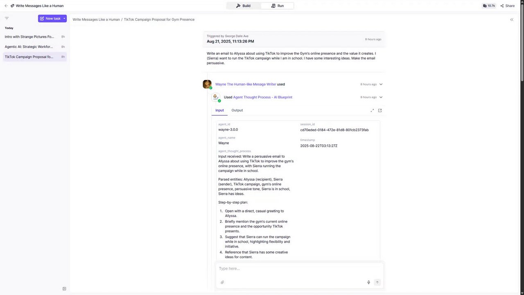Collapse the Wayne agent step chevron

(381, 84)
